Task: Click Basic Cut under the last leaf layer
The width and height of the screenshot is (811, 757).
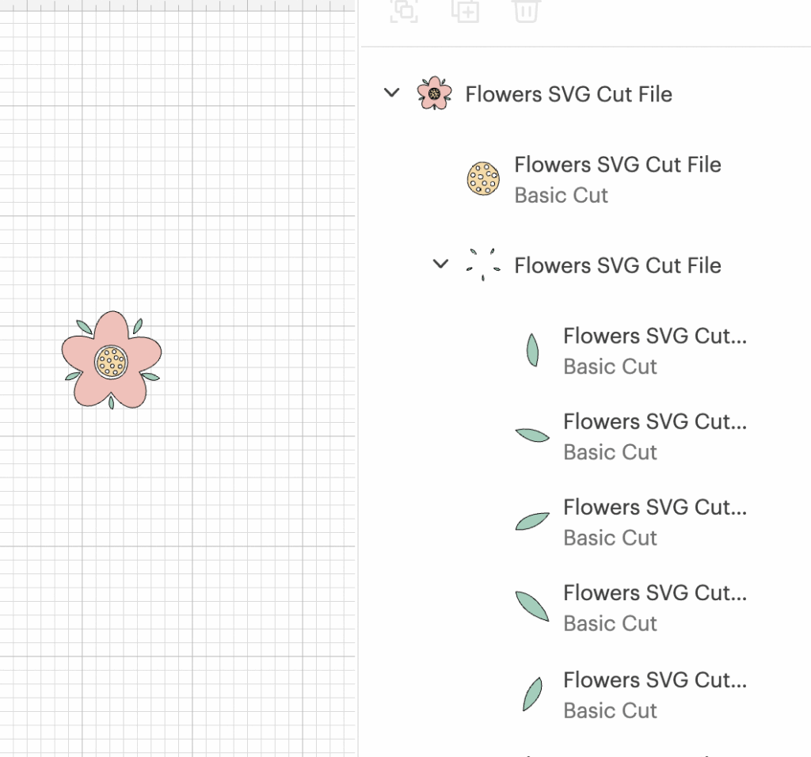Action: (x=610, y=710)
